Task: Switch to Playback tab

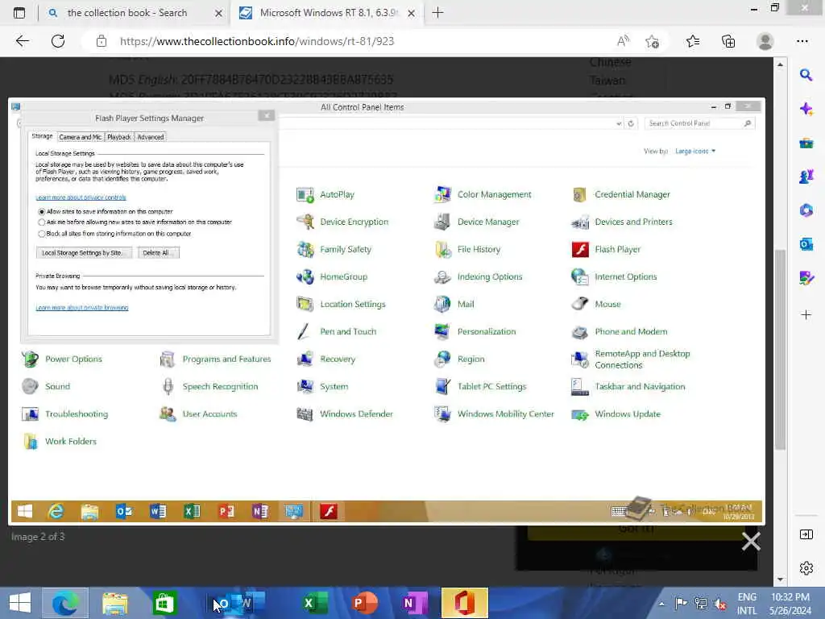Action: 119,137
